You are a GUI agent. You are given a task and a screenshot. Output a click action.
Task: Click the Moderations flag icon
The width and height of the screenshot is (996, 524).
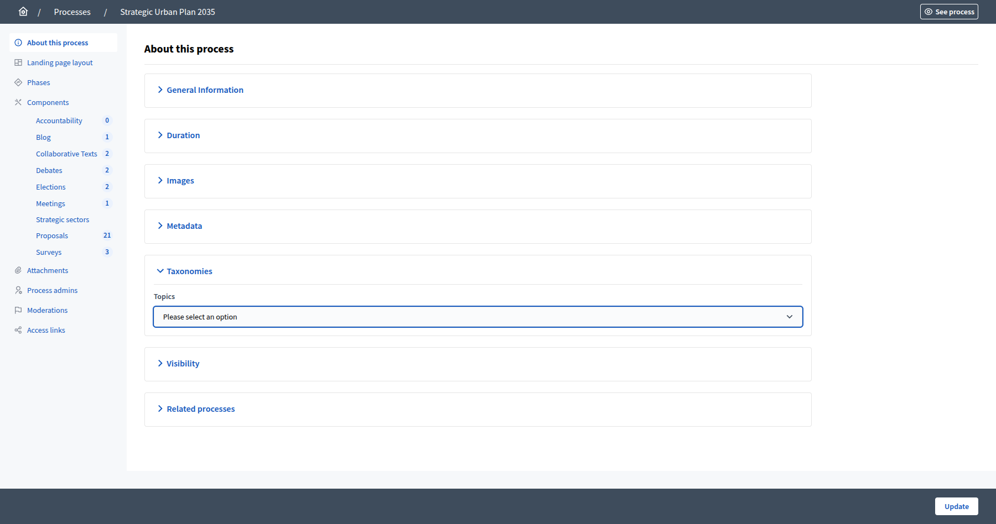(18, 310)
